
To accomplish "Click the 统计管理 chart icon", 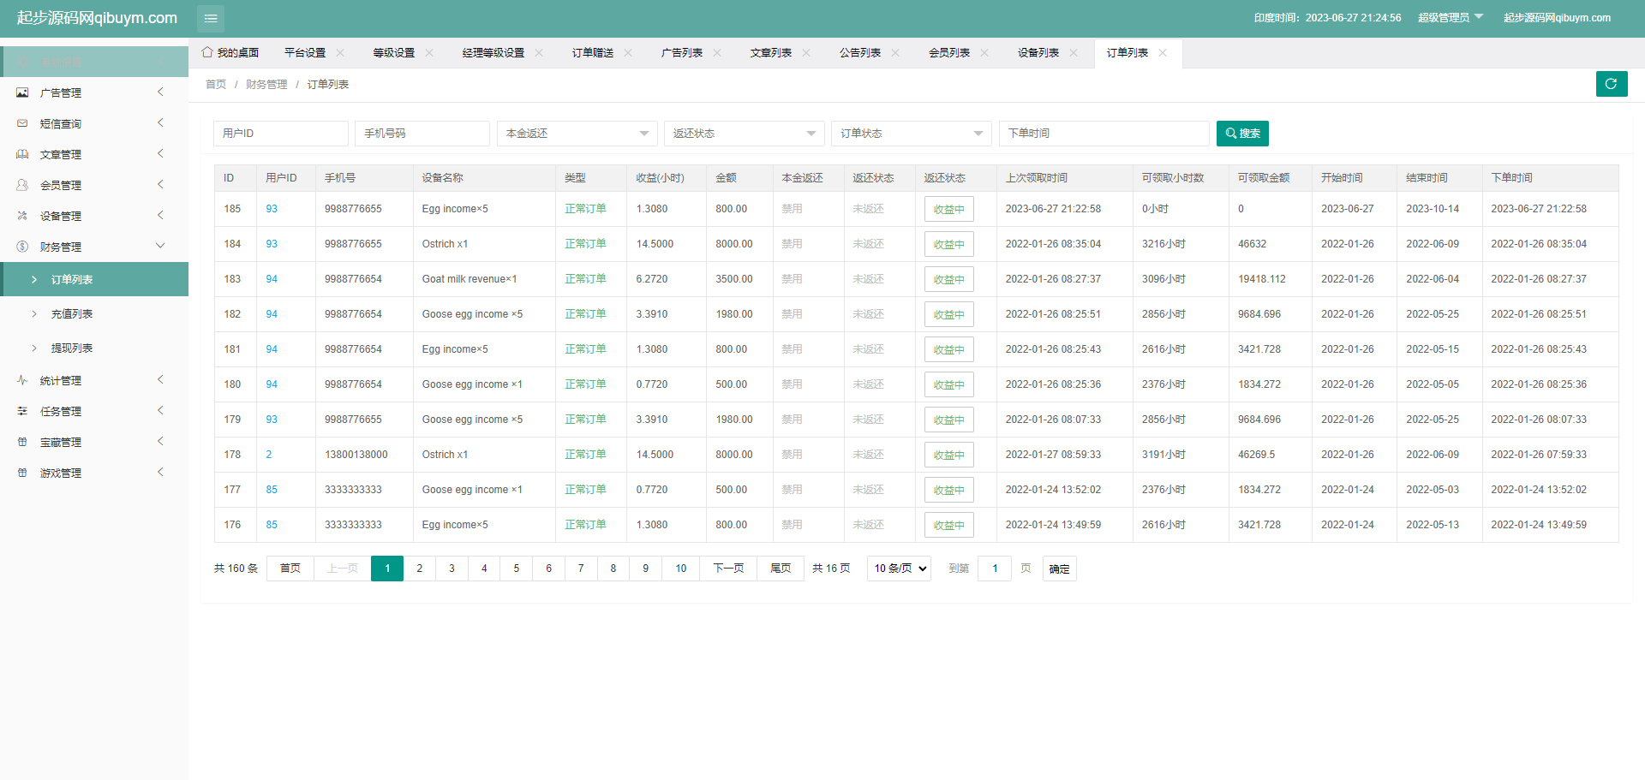I will click(x=22, y=380).
